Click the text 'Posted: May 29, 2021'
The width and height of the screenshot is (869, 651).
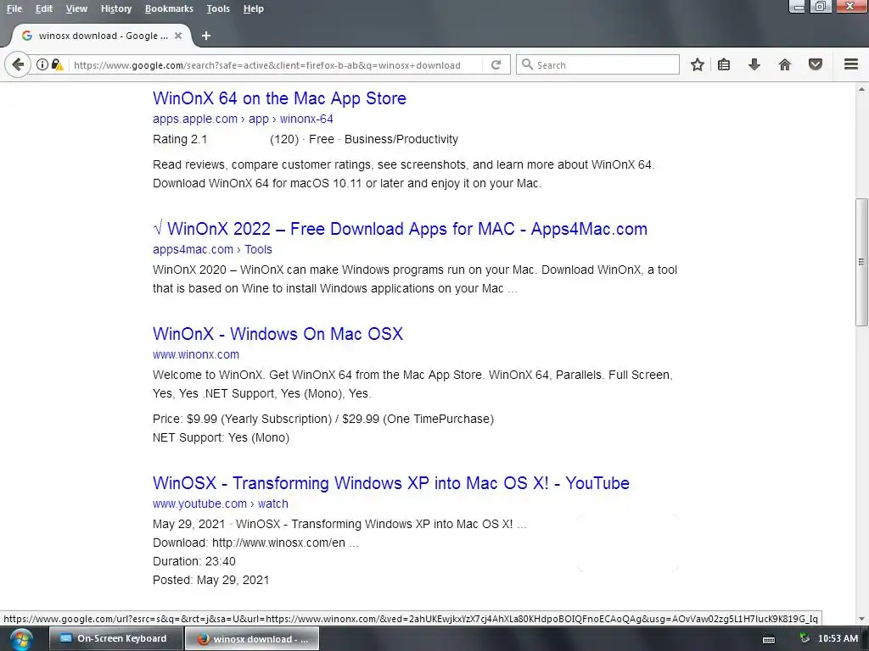(210, 580)
